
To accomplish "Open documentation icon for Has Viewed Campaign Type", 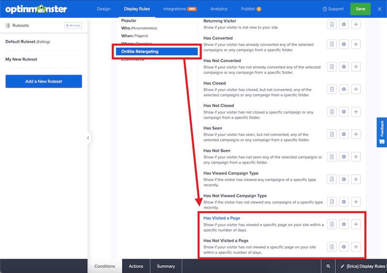I will click(x=332, y=179).
